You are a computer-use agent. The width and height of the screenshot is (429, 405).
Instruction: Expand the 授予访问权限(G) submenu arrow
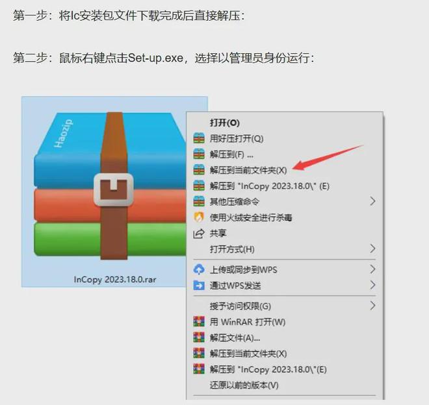click(372, 306)
